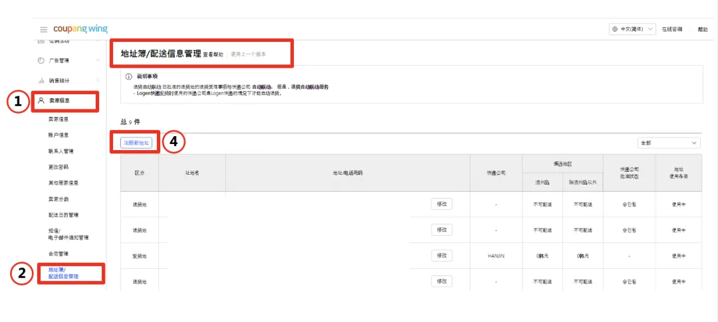The image size is (718, 322).
Task: Click the 地址使用与否 column header
Action: (678, 173)
